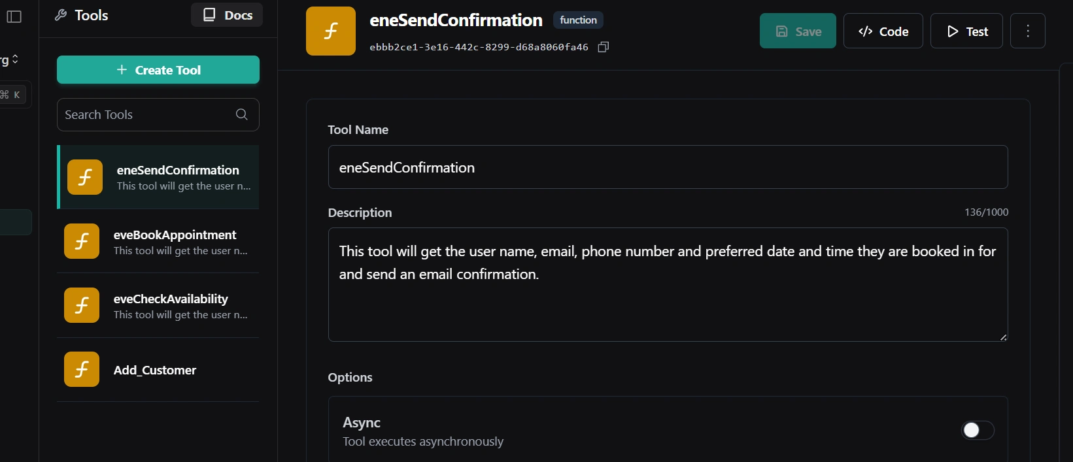Image resolution: width=1073 pixels, height=462 pixels.
Task: Click the Add_Customer function icon
Action: 82,369
